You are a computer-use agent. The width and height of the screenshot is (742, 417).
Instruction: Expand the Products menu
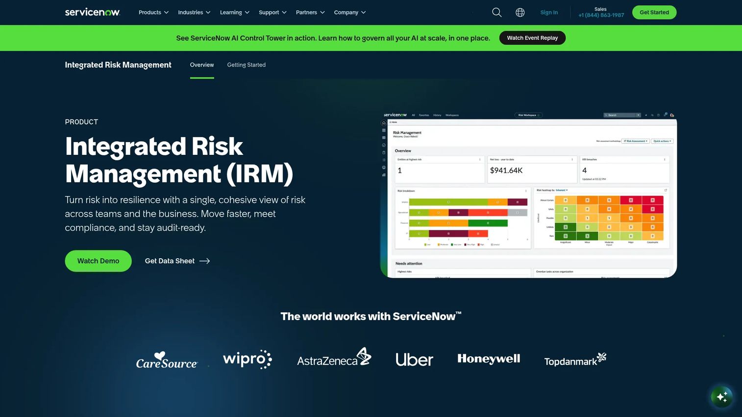click(153, 12)
